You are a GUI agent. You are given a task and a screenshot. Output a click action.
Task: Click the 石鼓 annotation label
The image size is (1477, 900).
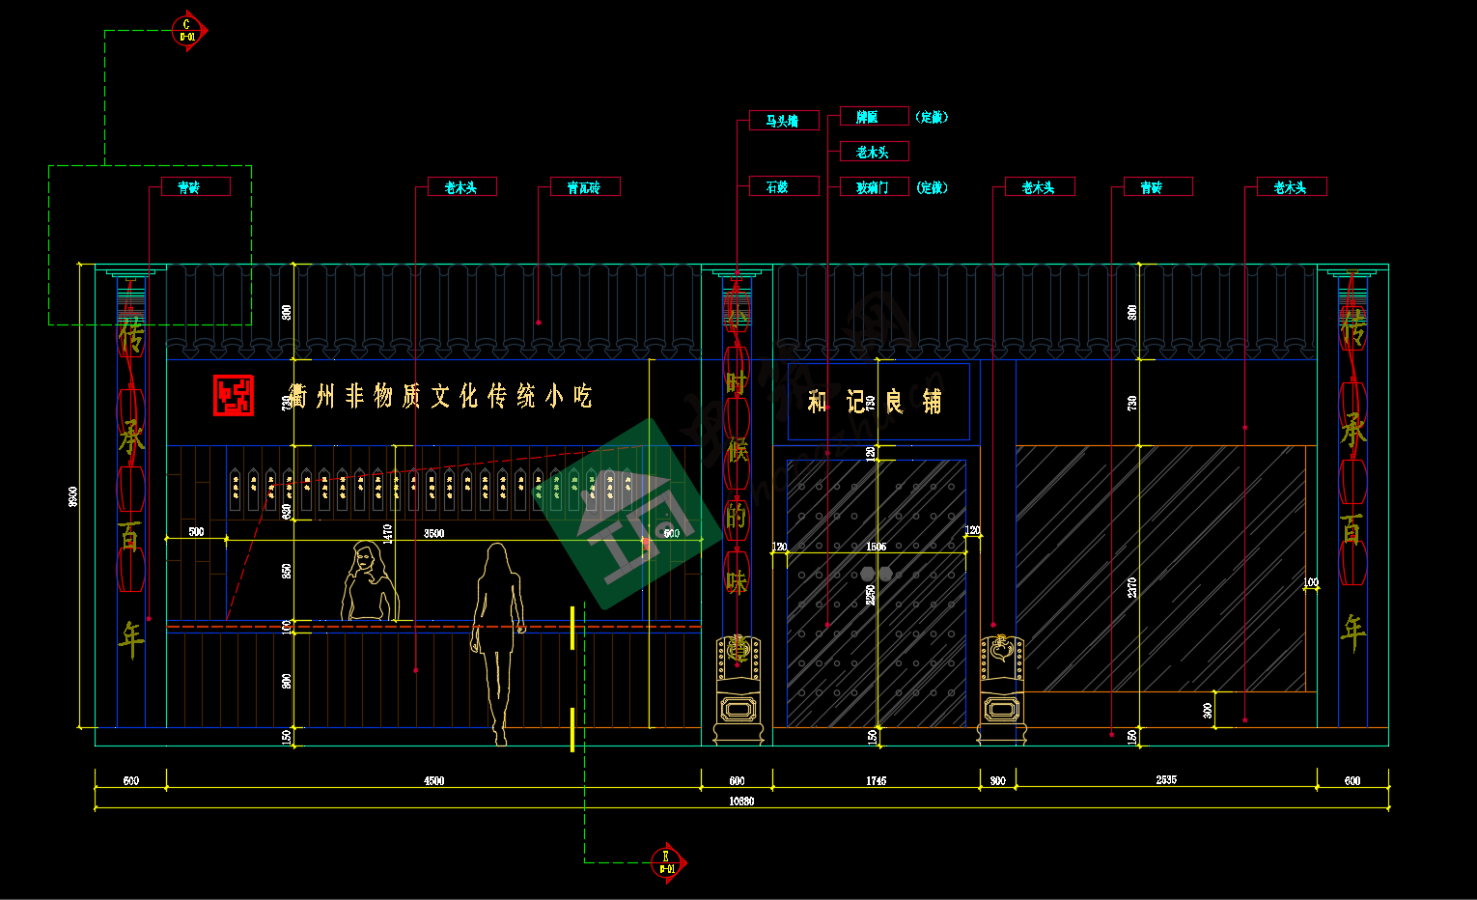point(783,187)
